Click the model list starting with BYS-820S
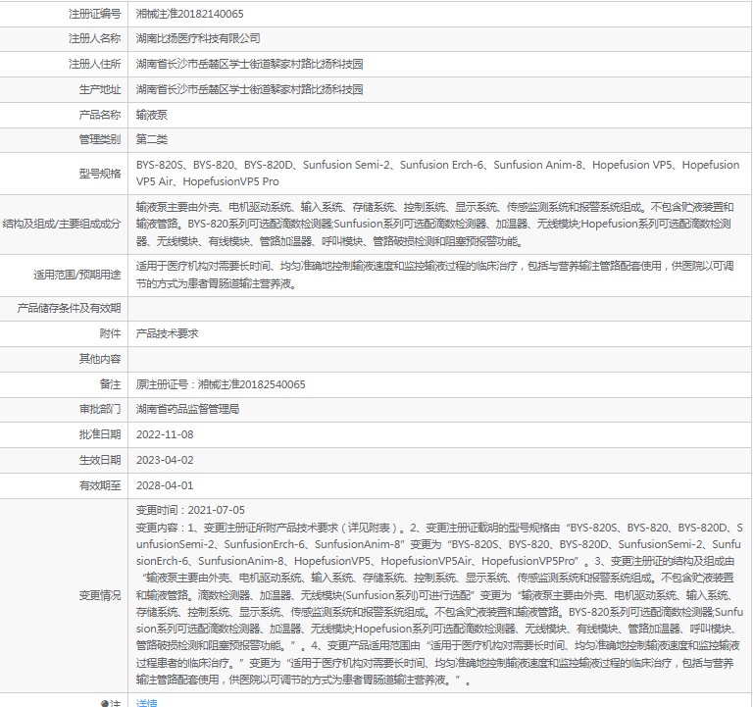Image resolution: width=754 pixels, height=707 pixels. tap(437, 174)
